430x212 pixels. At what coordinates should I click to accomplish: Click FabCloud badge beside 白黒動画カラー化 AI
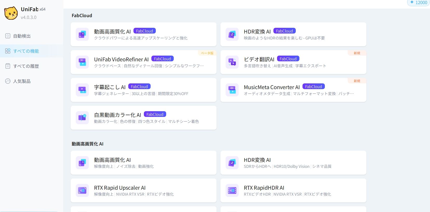pos(155,114)
